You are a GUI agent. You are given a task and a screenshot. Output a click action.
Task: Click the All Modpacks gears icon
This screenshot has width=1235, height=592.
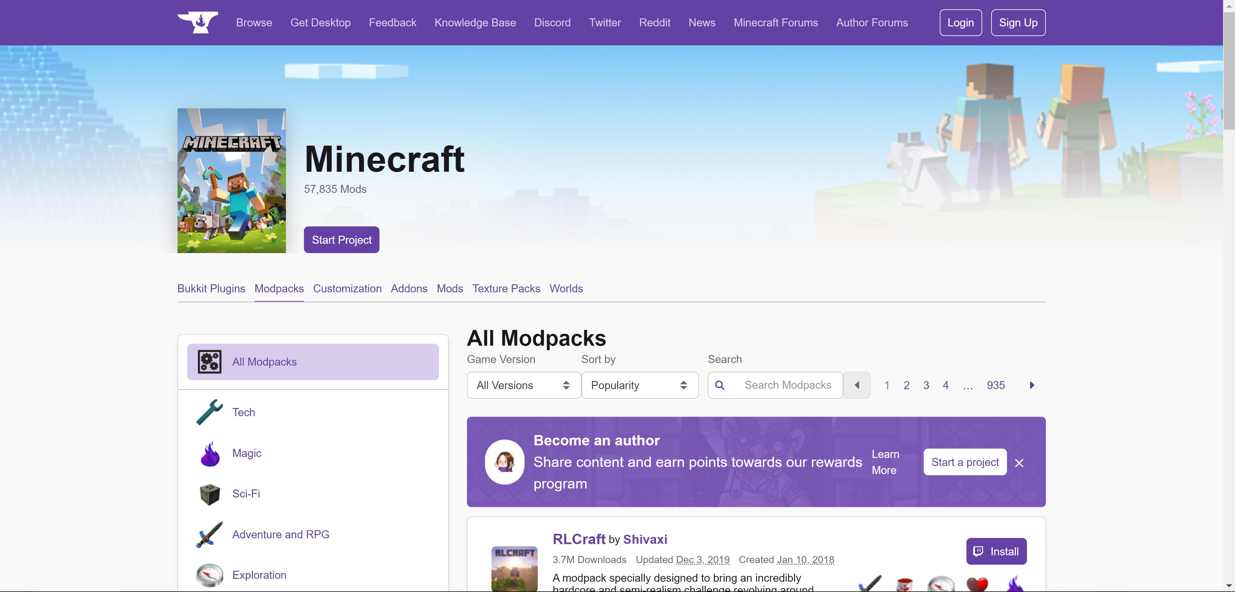coord(209,362)
